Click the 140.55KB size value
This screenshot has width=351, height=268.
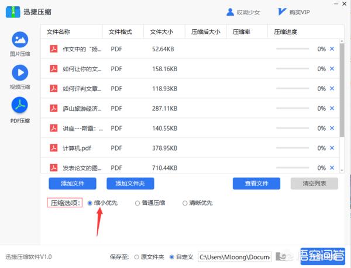point(165,128)
